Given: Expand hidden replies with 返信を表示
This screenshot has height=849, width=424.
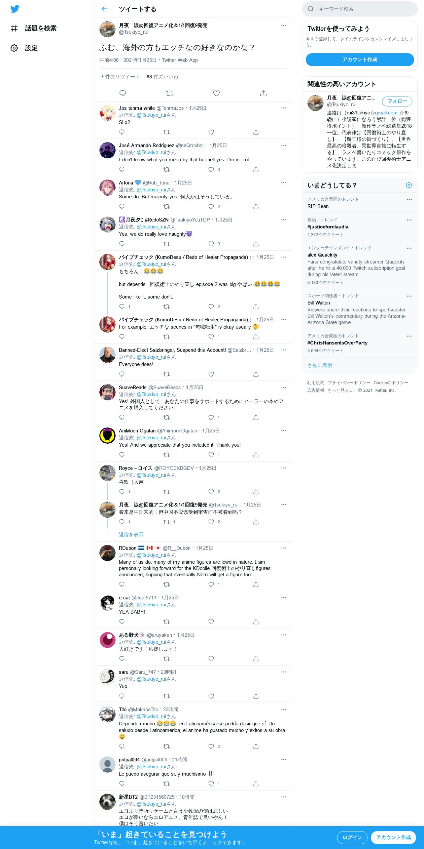Looking at the screenshot, I should 131,535.
